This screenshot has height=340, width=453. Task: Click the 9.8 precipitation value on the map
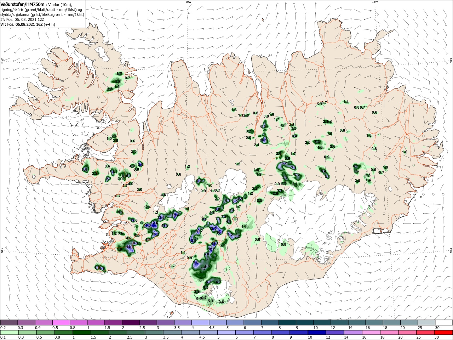point(196,262)
